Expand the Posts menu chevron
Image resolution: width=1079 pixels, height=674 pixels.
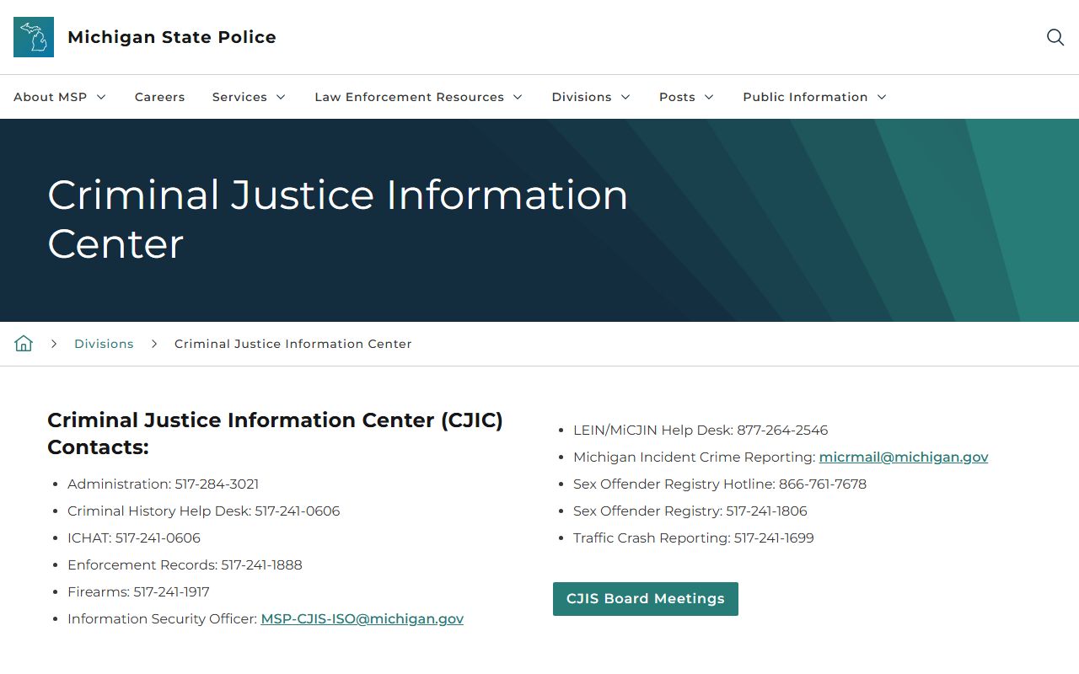(x=709, y=97)
